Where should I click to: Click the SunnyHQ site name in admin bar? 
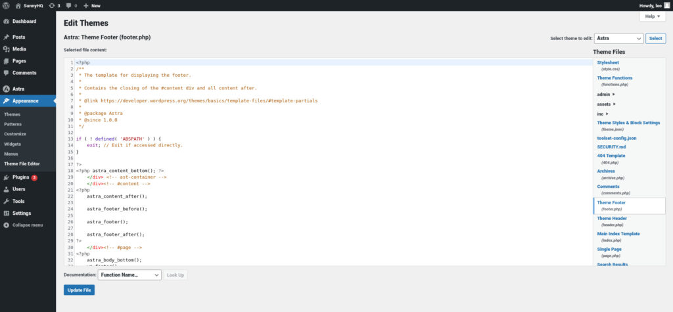[x=33, y=5]
